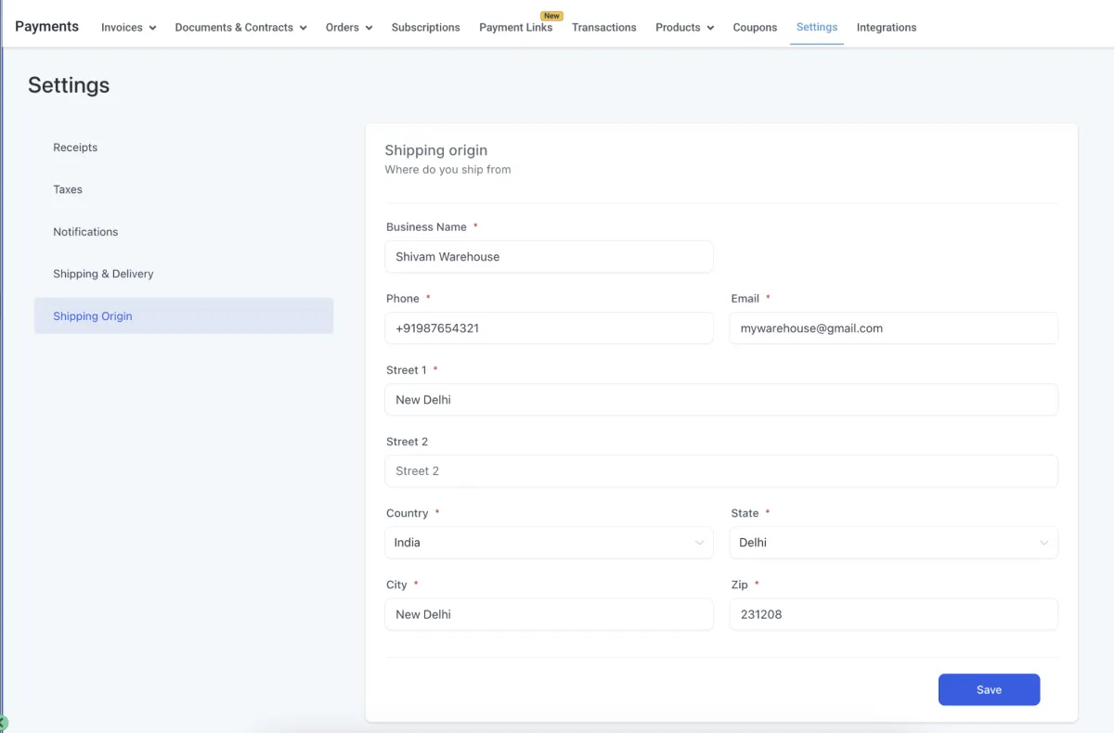Go to Subscriptions tab
1114x733 pixels.
tap(425, 28)
